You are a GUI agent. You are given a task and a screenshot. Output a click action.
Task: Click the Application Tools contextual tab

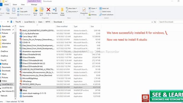click(34, 1)
